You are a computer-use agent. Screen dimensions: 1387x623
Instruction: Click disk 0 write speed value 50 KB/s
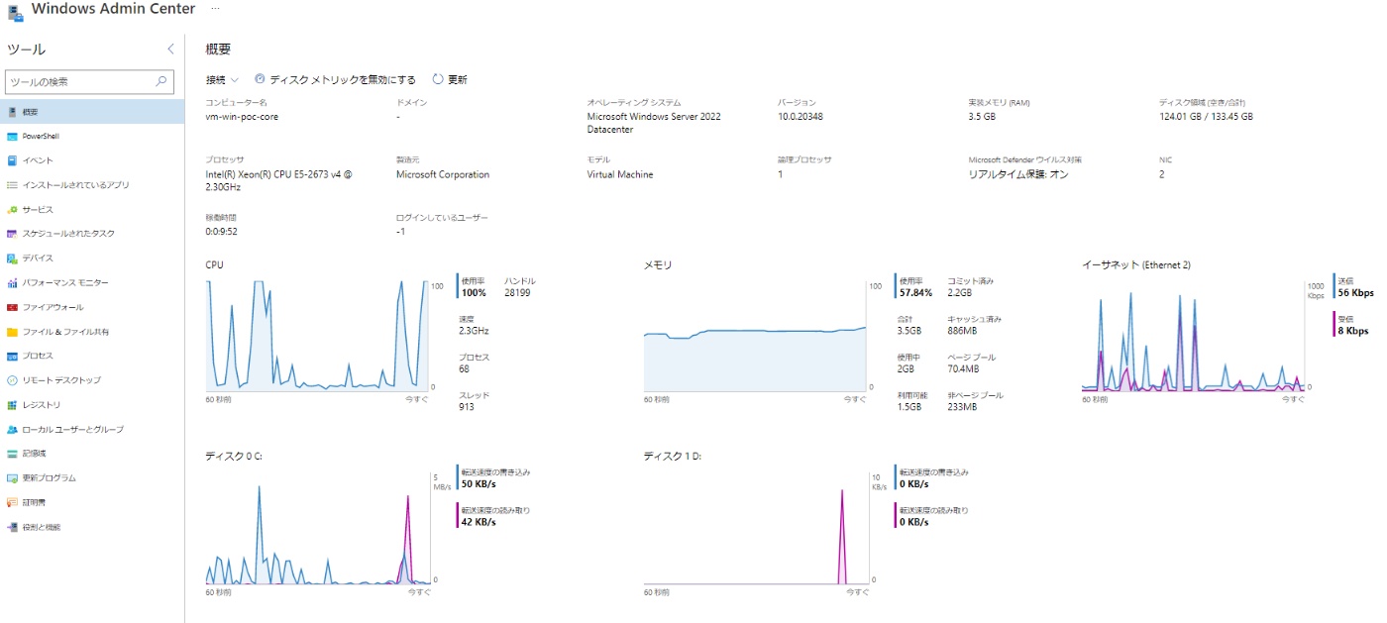[479, 484]
